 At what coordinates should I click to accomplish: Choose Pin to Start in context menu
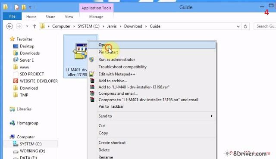coord(151,52)
